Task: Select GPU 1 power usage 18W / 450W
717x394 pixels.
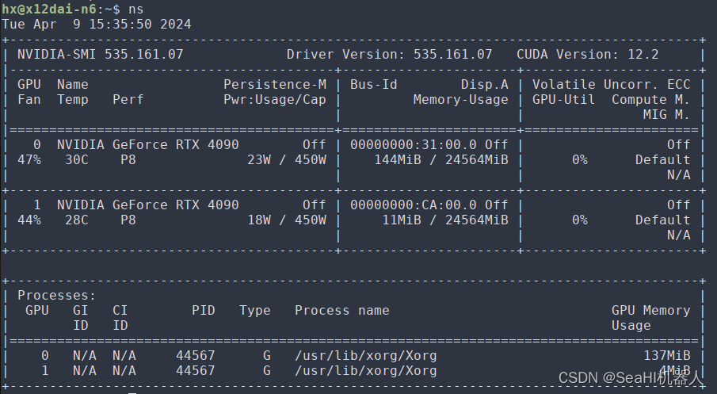Action: click(287, 220)
